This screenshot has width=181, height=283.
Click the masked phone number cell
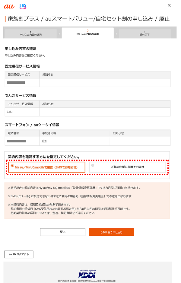22,141
